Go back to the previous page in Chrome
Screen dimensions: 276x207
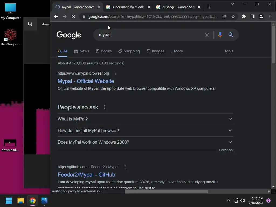pos(56,16)
